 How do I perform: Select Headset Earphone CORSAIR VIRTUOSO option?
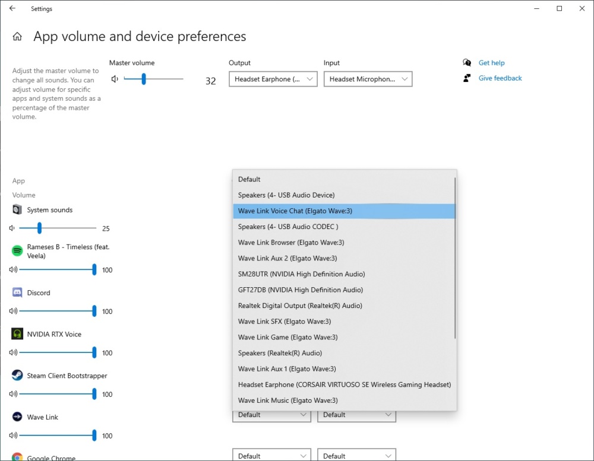click(x=344, y=384)
